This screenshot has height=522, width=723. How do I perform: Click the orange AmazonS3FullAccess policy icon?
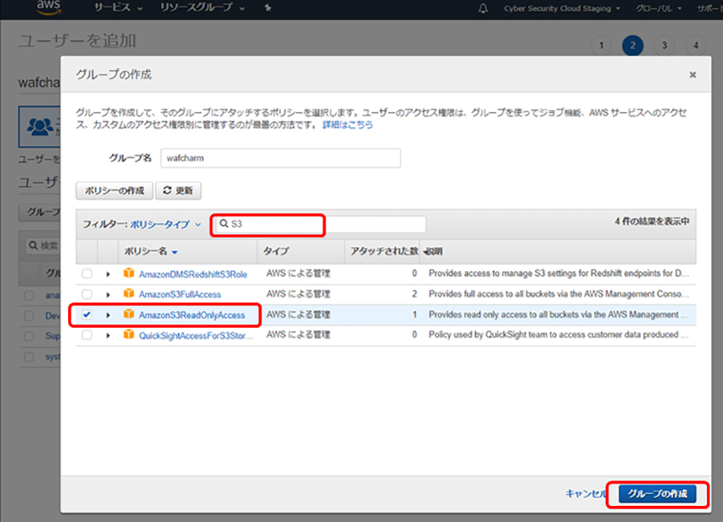pyautogui.click(x=129, y=294)
